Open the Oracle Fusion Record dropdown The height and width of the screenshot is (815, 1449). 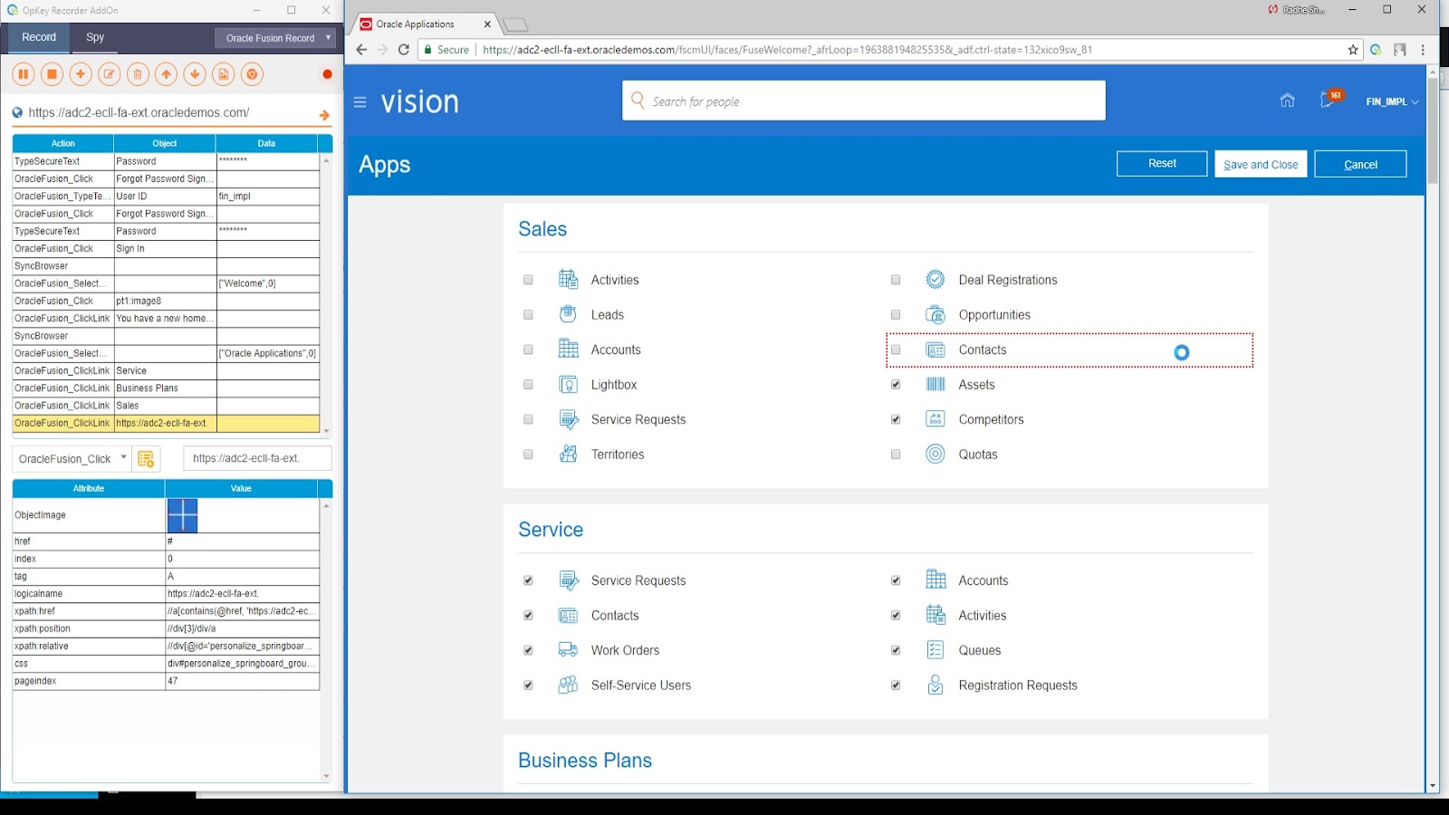click(x=275, y=38)
